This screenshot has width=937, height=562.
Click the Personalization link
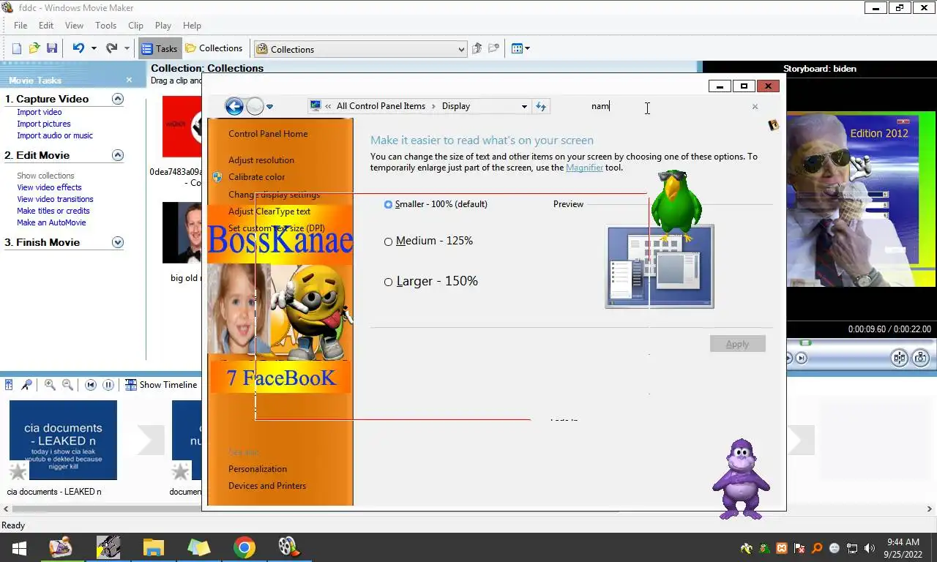point(258,469)
